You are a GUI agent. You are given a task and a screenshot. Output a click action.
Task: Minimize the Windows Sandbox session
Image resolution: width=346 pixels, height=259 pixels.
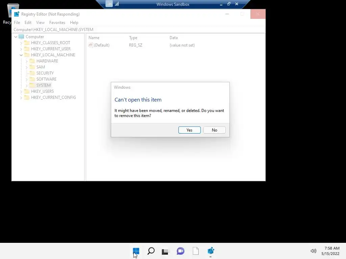tap(221, 4)
